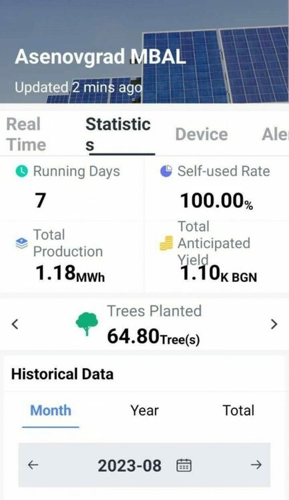Click the green Running Days clock icon
Screen dimensions: 289x500
21,171
